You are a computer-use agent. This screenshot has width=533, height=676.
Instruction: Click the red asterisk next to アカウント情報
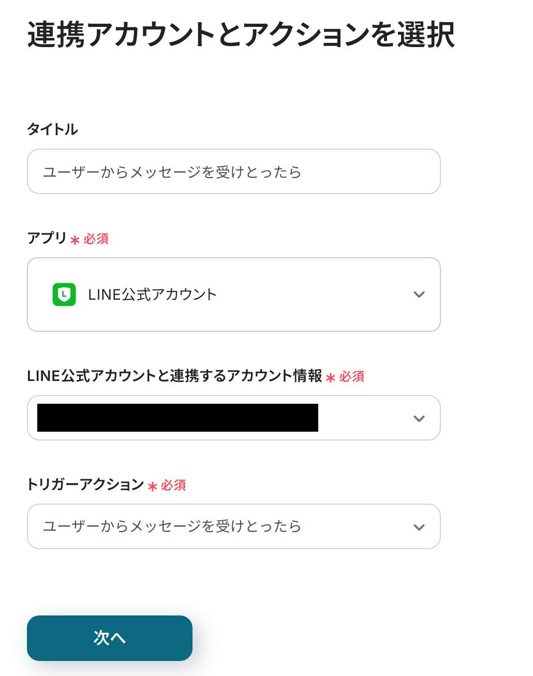tap(331, 378)
